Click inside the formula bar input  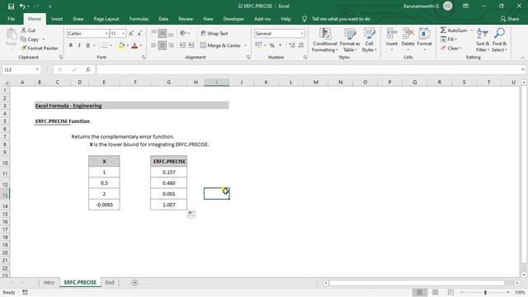pyautogui.click(x=308, y=69)
